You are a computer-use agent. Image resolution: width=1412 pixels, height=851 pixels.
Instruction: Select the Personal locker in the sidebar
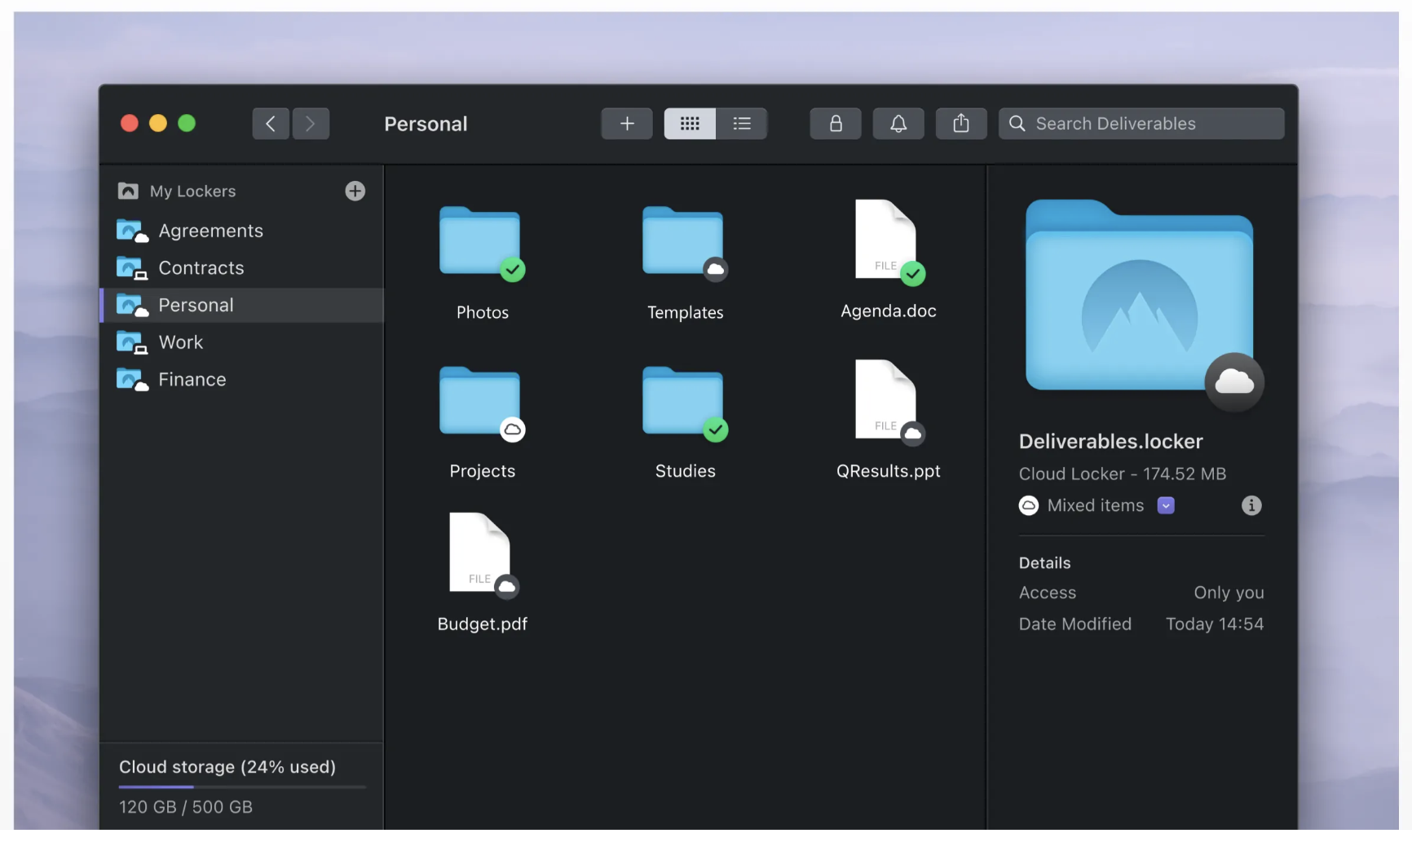[241, 305]
